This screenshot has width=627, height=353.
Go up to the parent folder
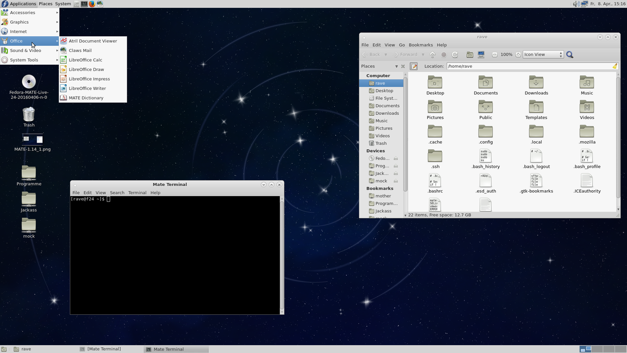[x=433, y=55]
